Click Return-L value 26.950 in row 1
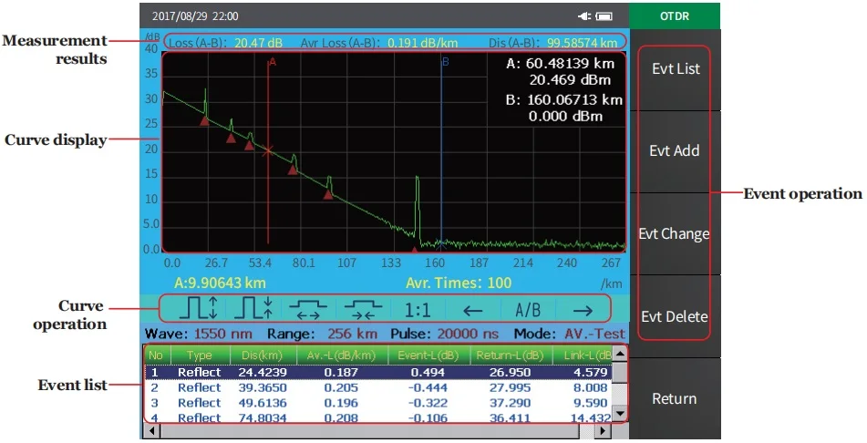The height and width of the screenshot is (443, 867). 510,372
